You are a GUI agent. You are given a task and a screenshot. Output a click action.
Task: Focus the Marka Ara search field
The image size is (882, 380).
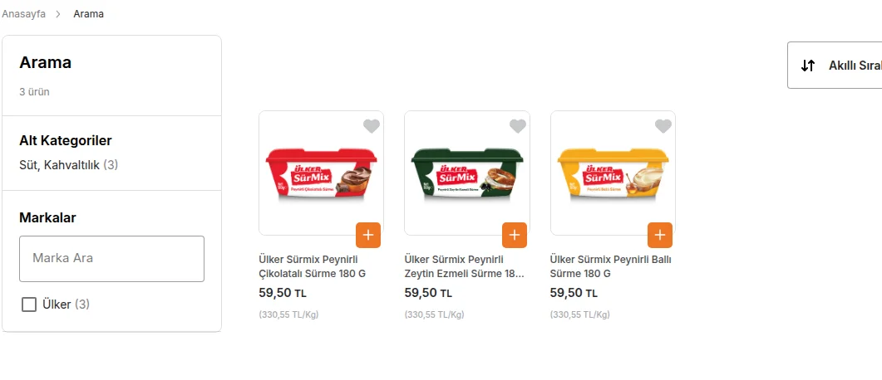pos(111,259)
